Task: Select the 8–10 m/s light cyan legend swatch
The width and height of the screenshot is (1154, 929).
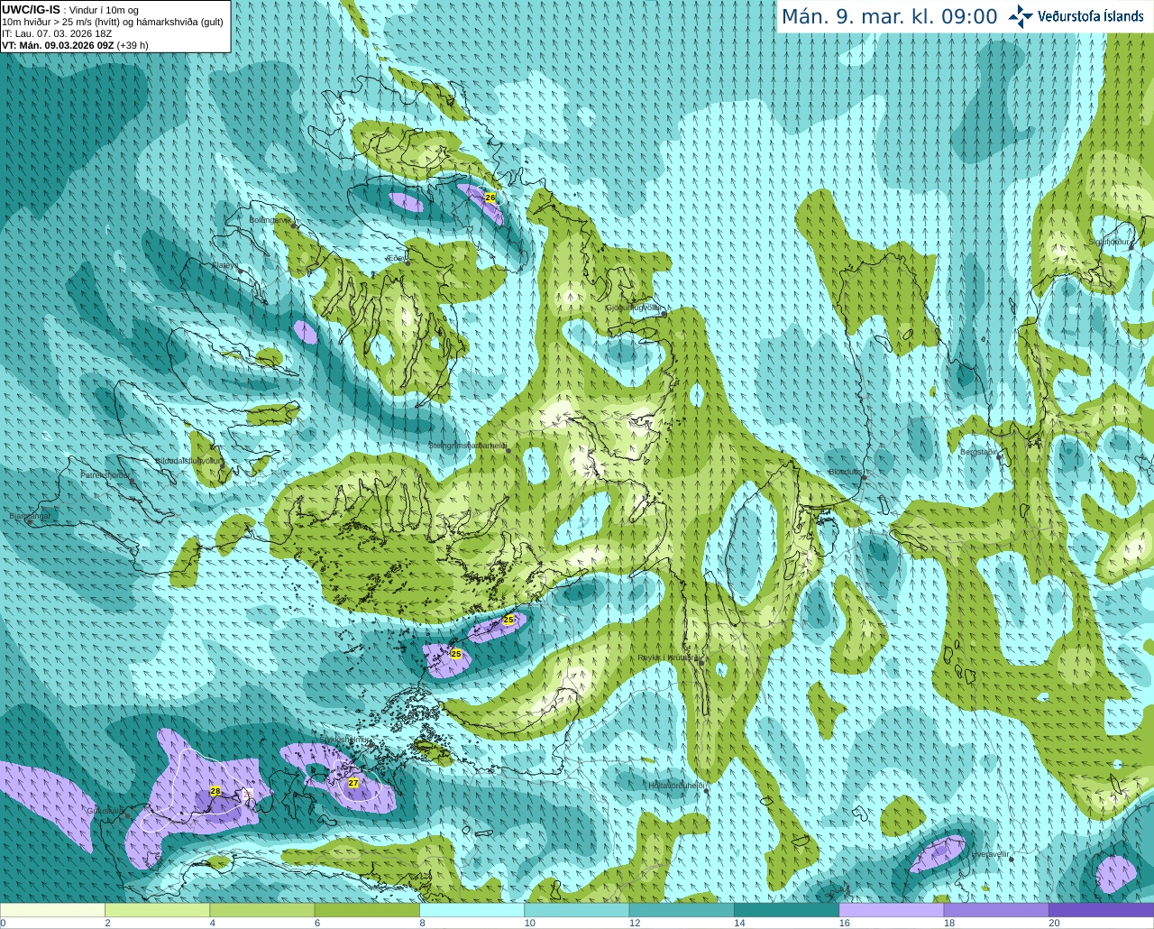Action: 472,910
